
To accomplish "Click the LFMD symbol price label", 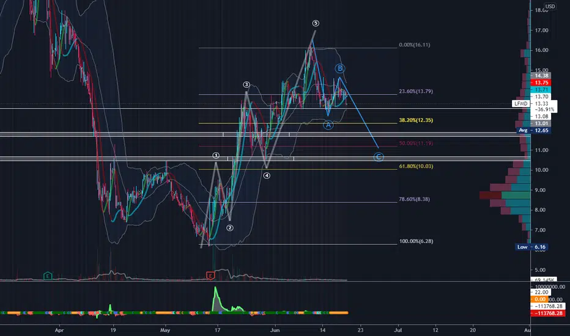I will point(520,103).
